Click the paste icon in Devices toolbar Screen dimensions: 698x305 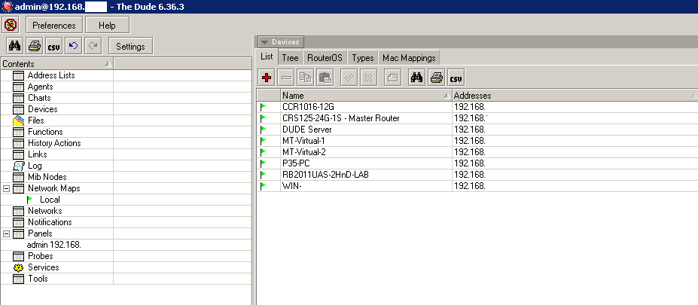click(325, 78)
